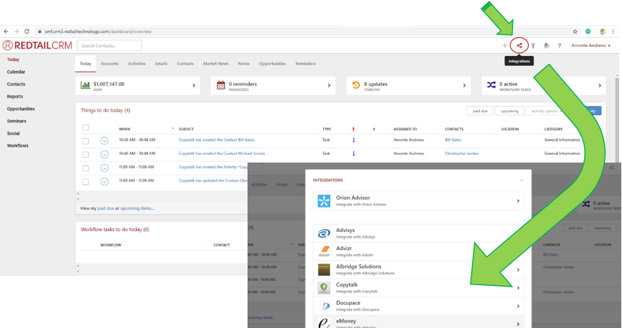Screen dimensions: 622x328
Task: Click the browser address bar URL
Action: (98, 32)
